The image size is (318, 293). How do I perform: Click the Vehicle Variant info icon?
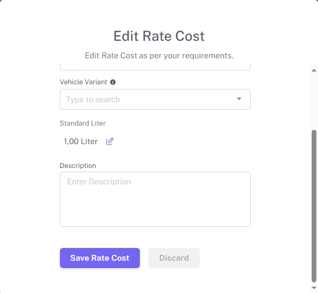(x=113, y=82)
